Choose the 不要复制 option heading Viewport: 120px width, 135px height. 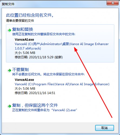click(x=21, y=70)
